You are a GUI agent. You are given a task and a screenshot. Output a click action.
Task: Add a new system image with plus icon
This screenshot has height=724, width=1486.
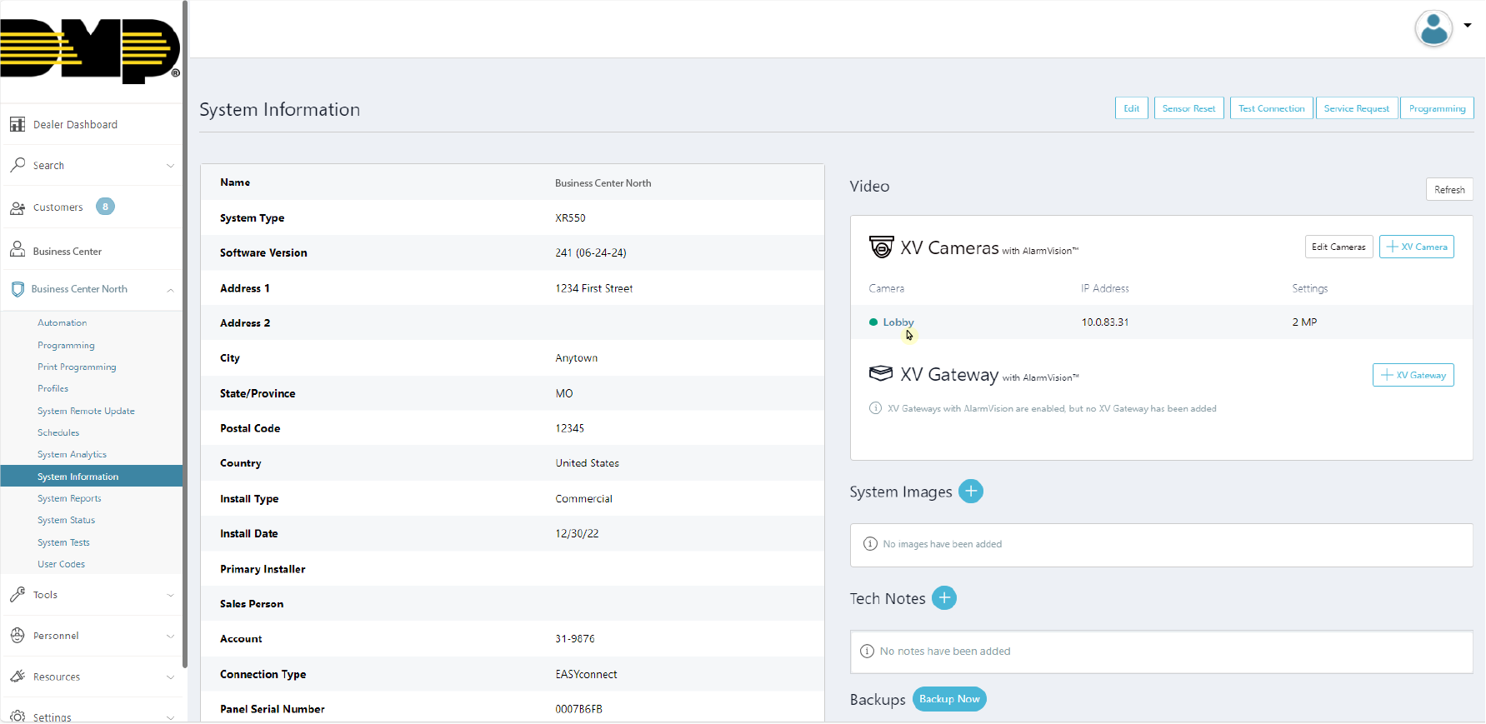(970, 492)
